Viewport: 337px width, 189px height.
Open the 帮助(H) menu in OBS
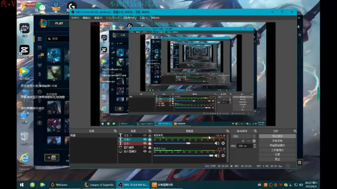coord(155,18)
